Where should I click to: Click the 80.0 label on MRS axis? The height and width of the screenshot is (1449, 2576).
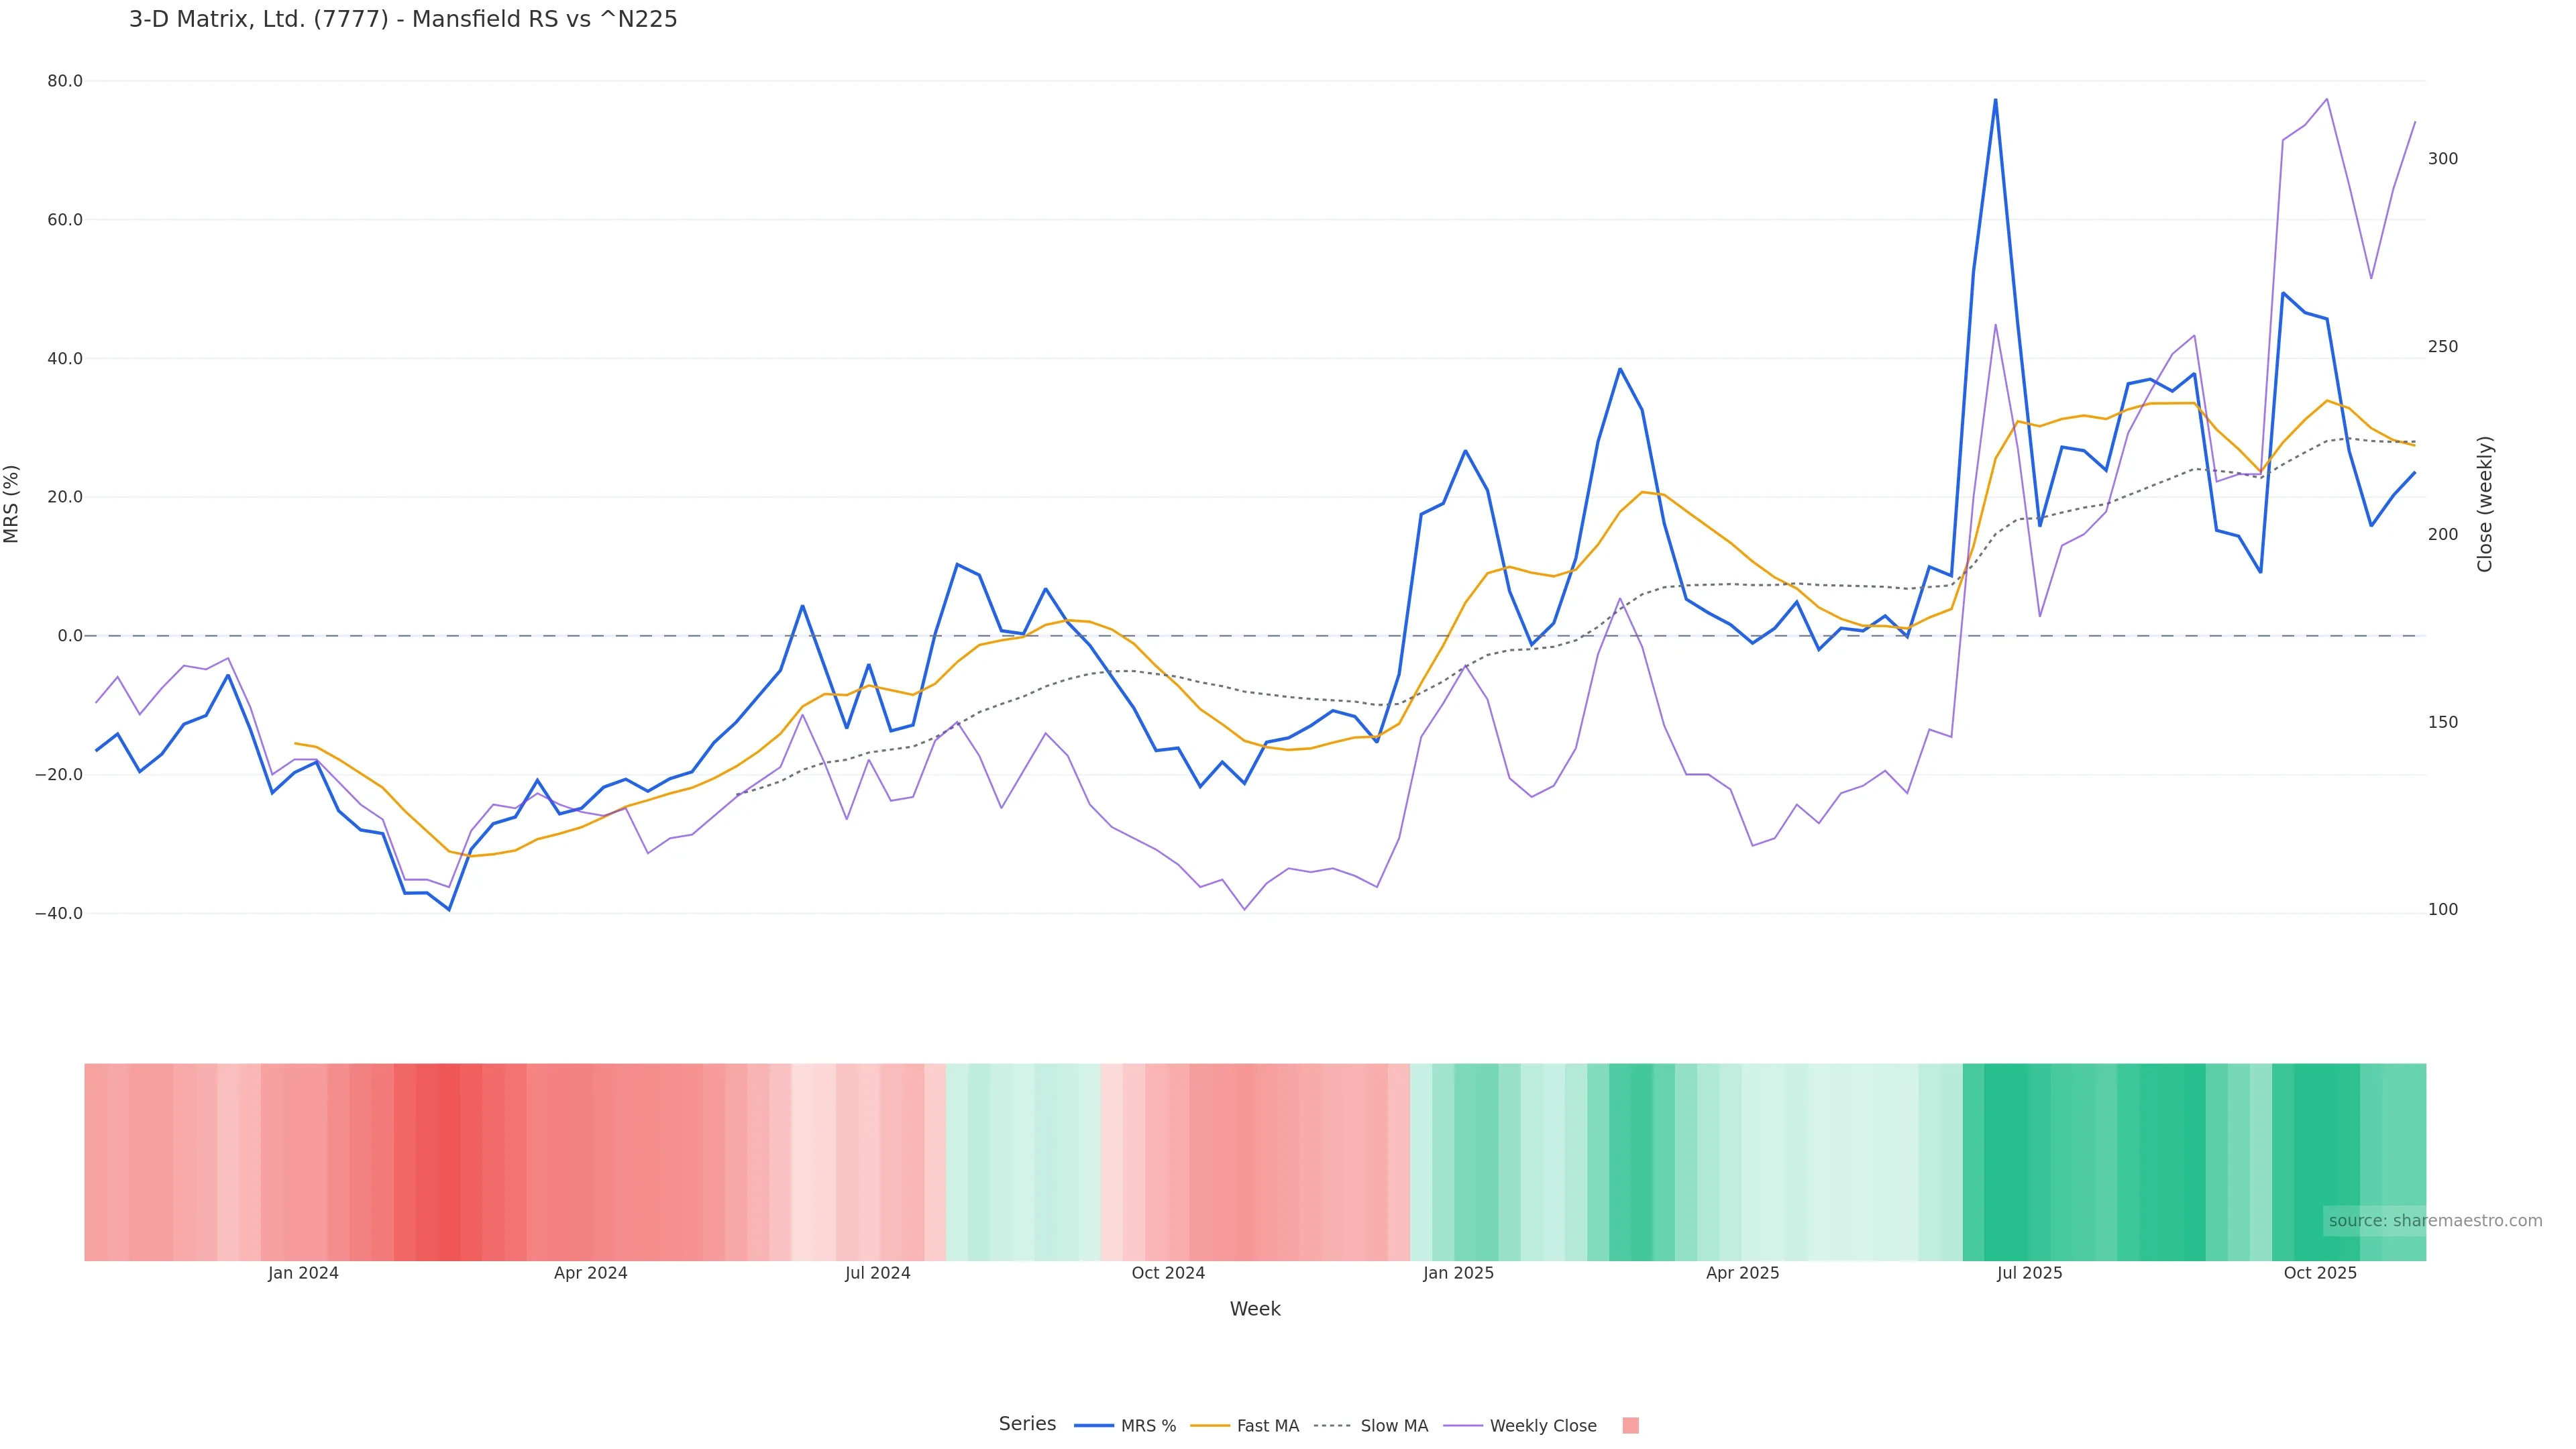pos(65,81)
